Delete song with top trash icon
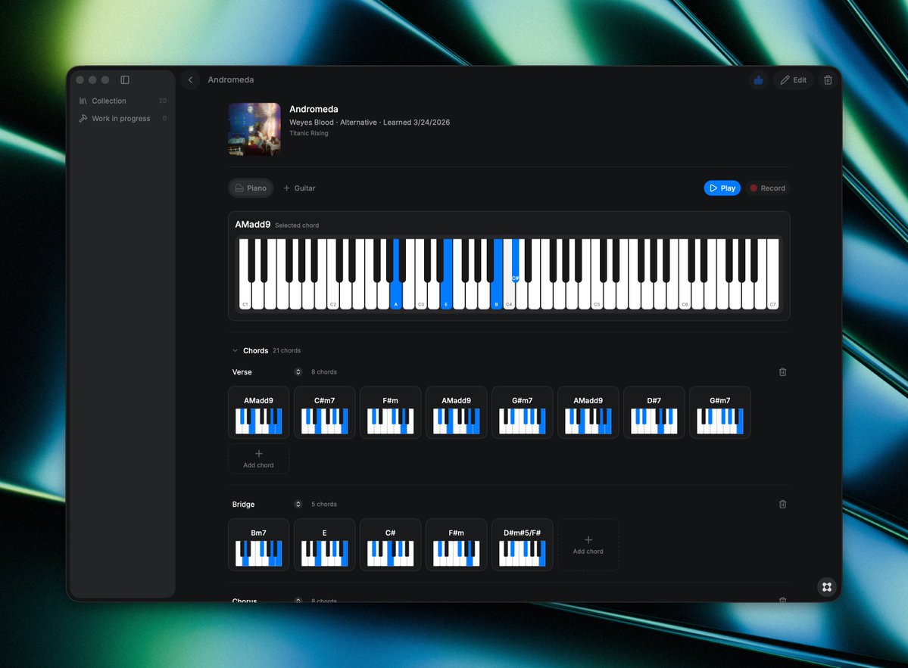The width and height of the screenshot is (908, 668). click(x=828, y=80)
